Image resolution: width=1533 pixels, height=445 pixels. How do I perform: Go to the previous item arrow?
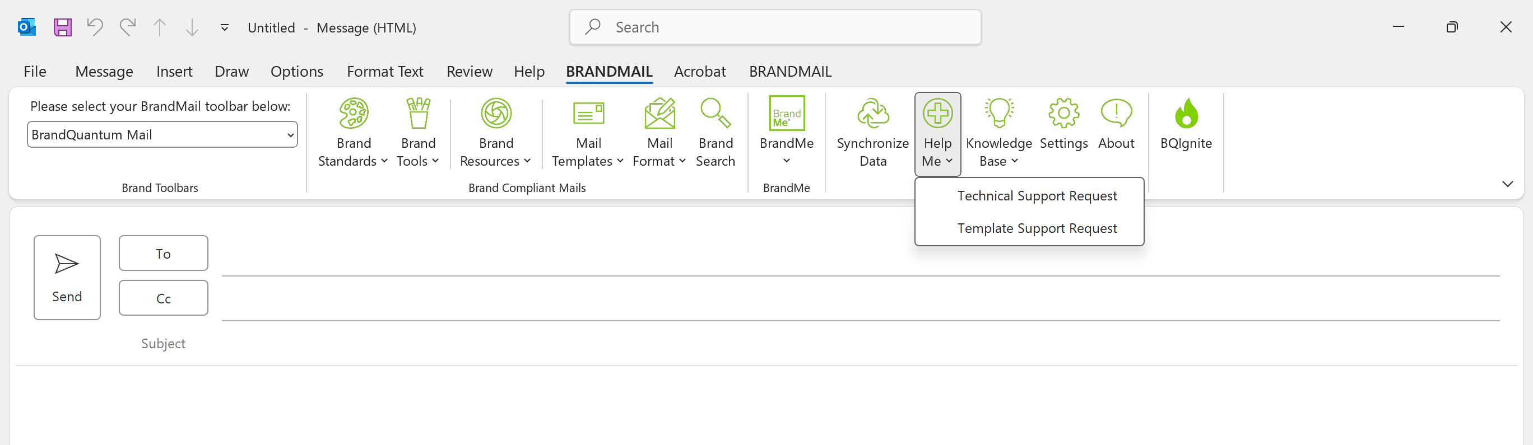(x=160, y=27)
